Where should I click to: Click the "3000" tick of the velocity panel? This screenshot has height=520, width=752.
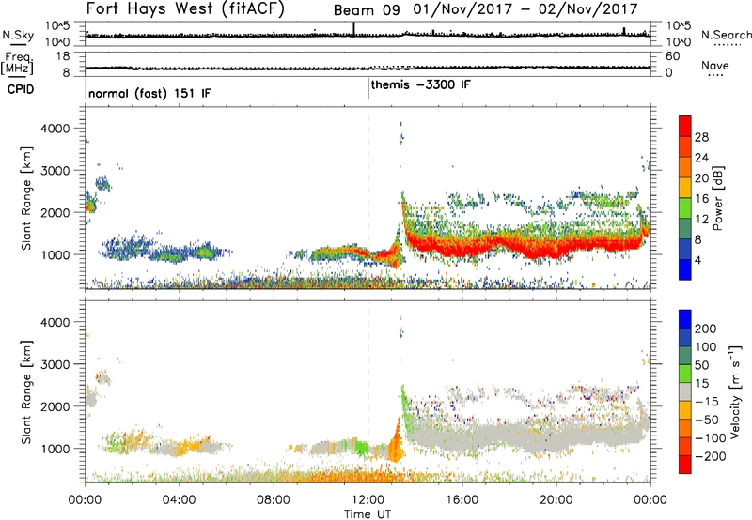point(55,364)
